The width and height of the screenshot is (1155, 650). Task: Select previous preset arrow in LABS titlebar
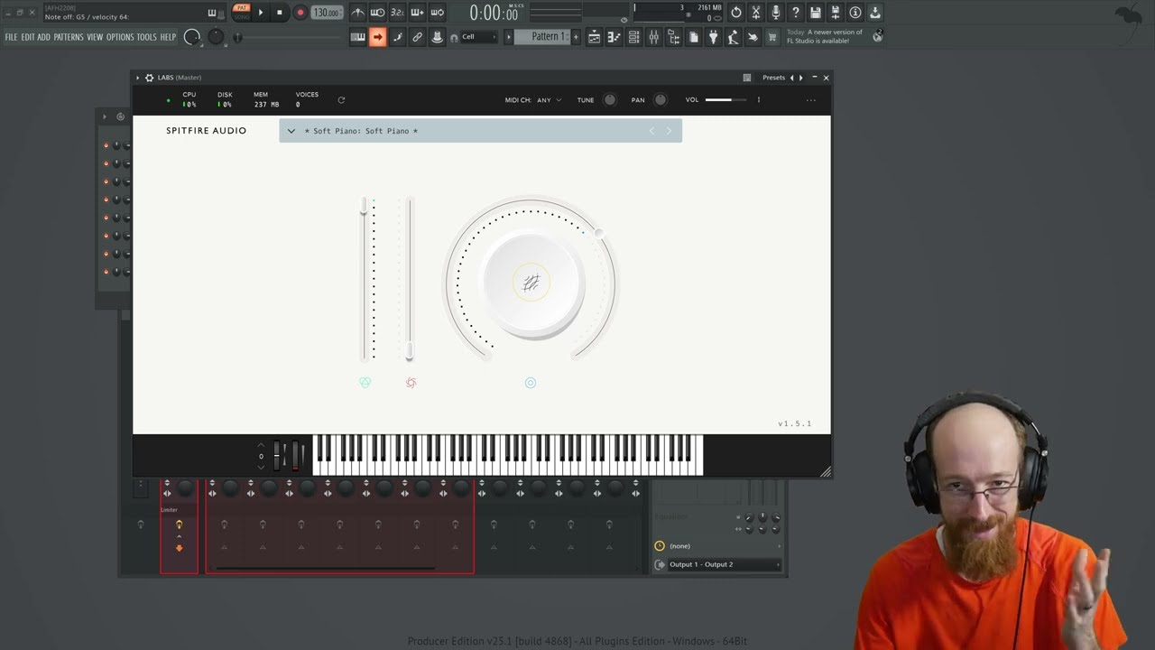pyautogui.click(x=792, y=78)
